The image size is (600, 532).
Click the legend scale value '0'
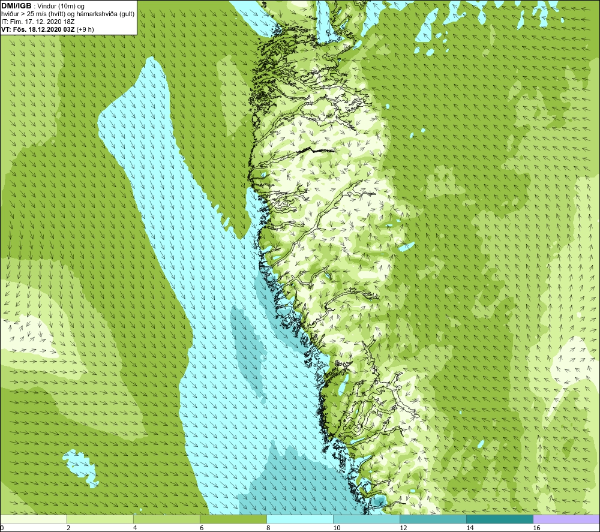[x=2, y=528]
